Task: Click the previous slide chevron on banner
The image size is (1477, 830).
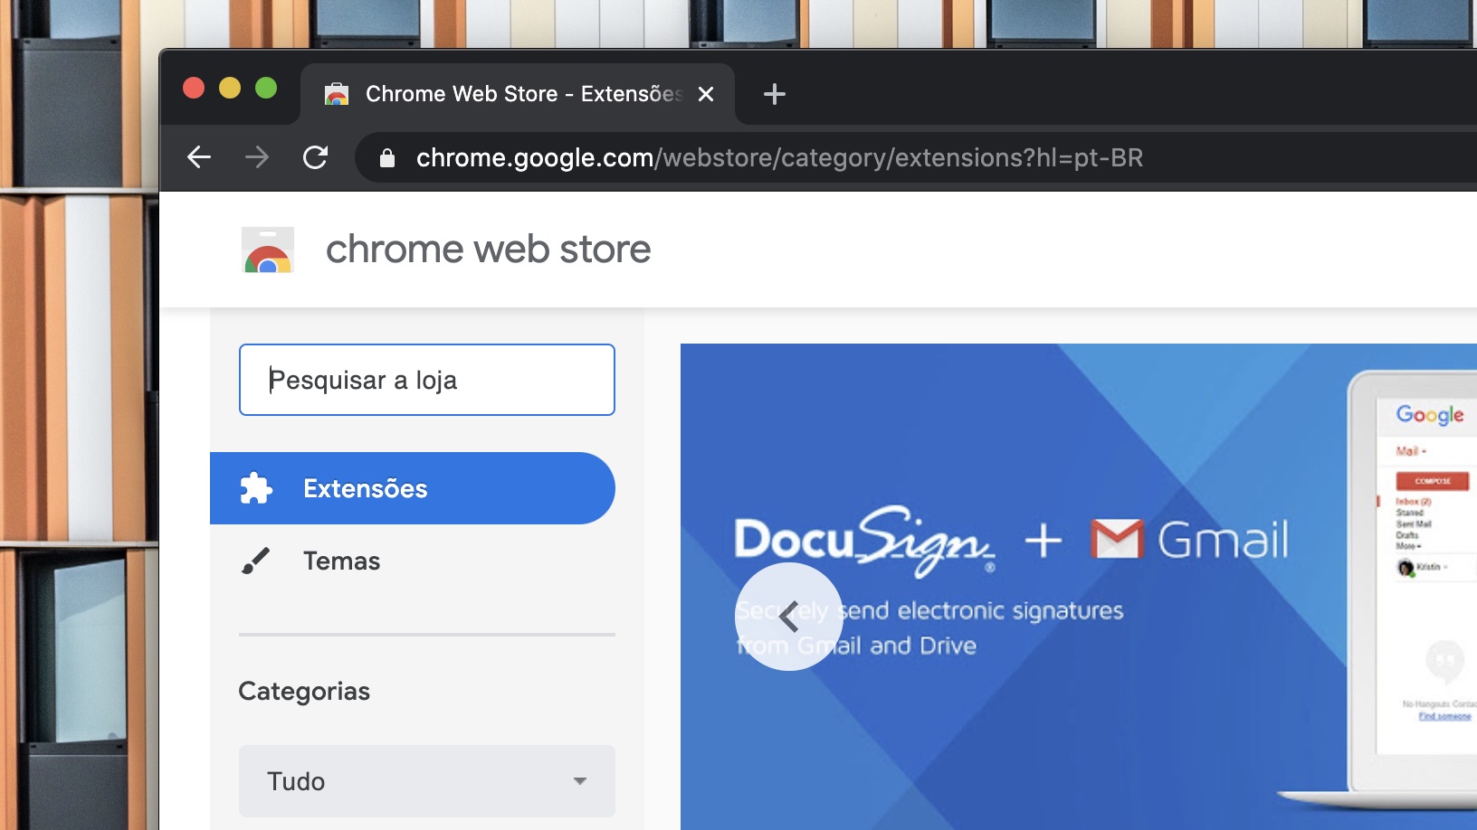Action: click(x=789, y=617)
